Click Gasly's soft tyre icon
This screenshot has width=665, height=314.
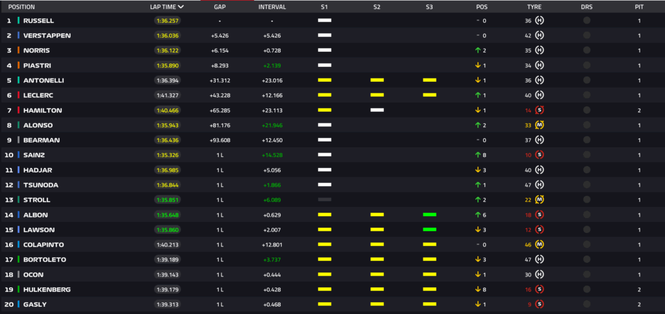point(540,304)
